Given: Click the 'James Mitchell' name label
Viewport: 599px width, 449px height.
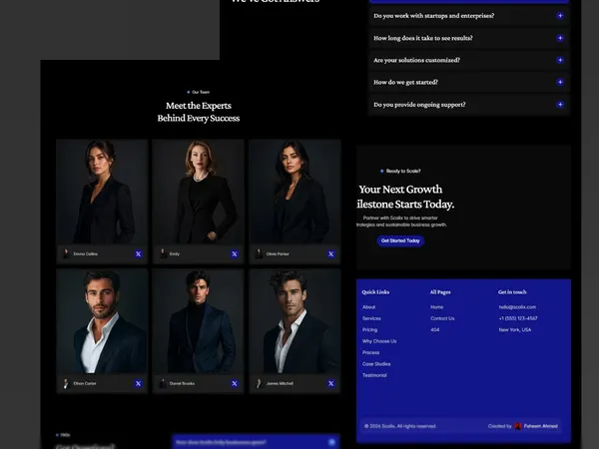Looking at the screenshot, I should click(x=280, y=383).
